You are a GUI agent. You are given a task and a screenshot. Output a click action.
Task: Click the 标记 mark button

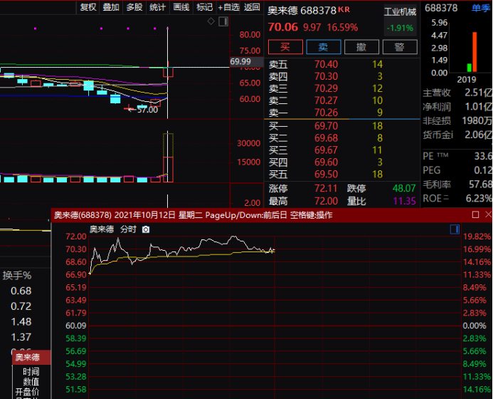(x=204, y=7)
